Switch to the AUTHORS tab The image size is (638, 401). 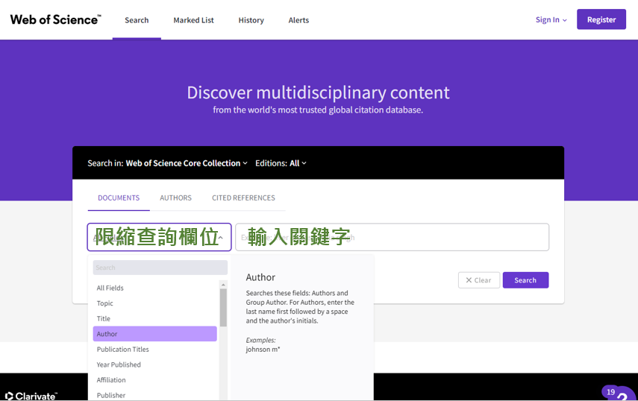pos(176,198)
